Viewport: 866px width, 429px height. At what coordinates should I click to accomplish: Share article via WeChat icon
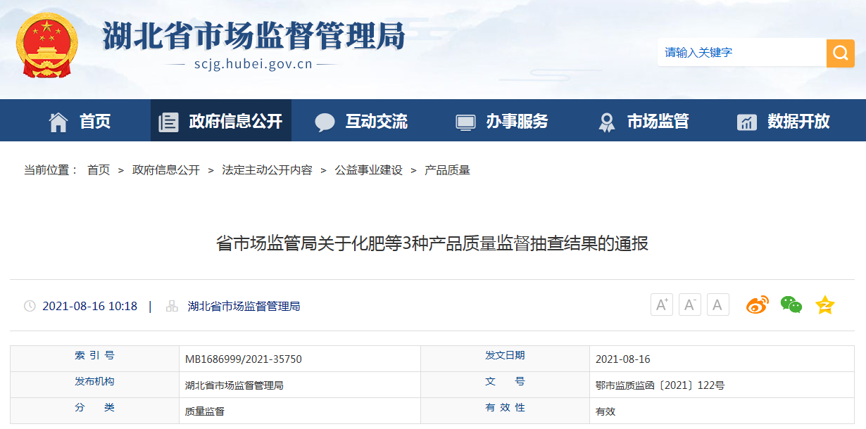[x=791, y=305]
